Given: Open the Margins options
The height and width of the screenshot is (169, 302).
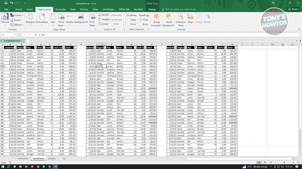Looking at the screenshot, I should (x=30, y=20).
